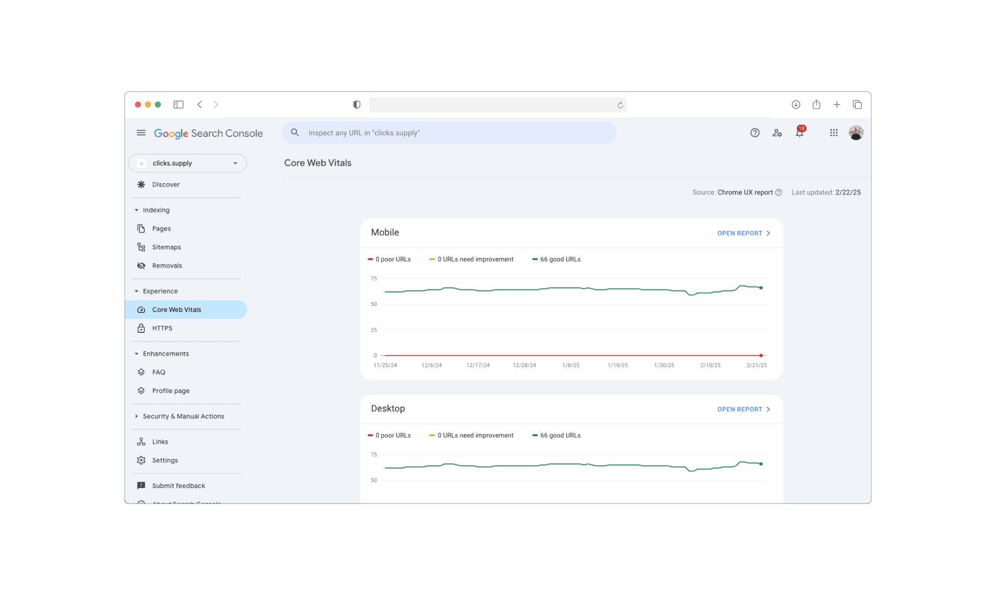Click the Safari share button
Image resolution: width=996 pixels, height=597 pixels.
click(x=816, y=104)
